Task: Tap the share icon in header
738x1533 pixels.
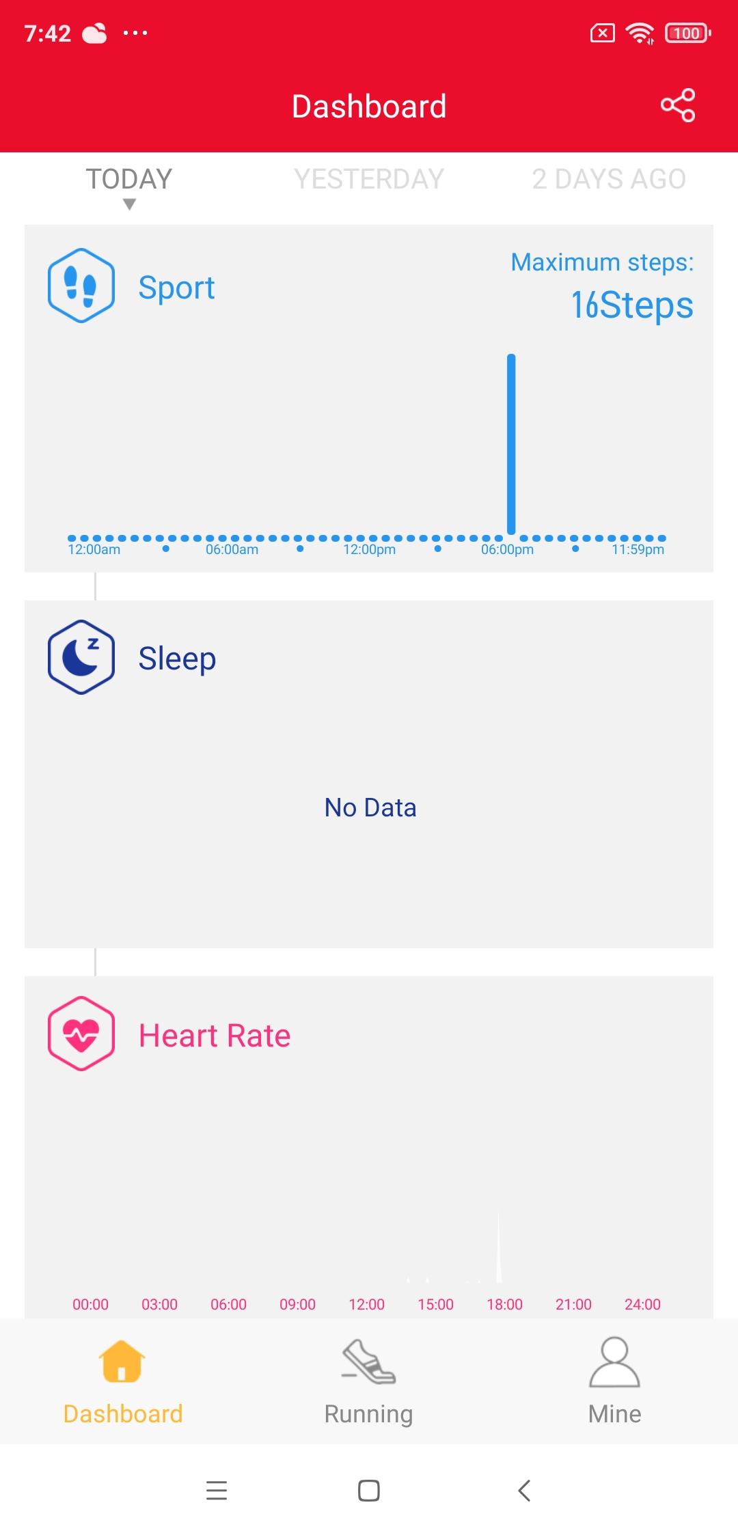Action: (x=678, y=105)
